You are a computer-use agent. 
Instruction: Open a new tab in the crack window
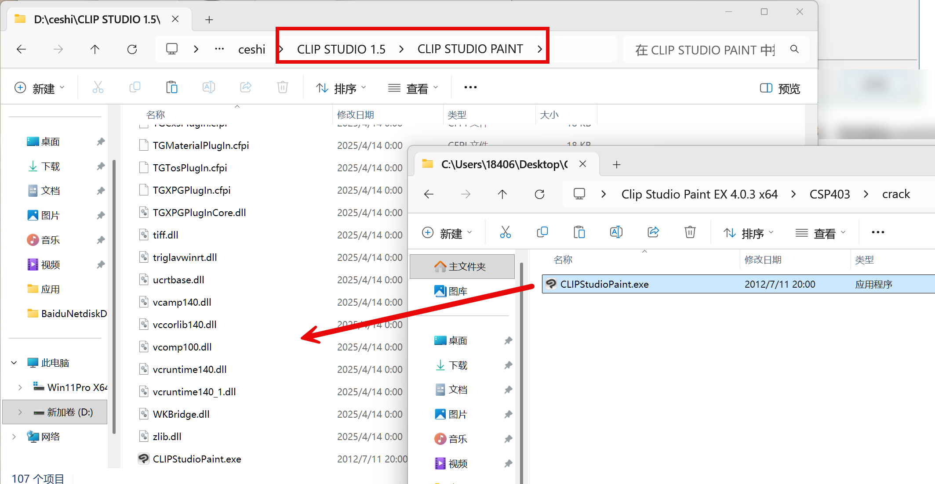tap(616, 165)
